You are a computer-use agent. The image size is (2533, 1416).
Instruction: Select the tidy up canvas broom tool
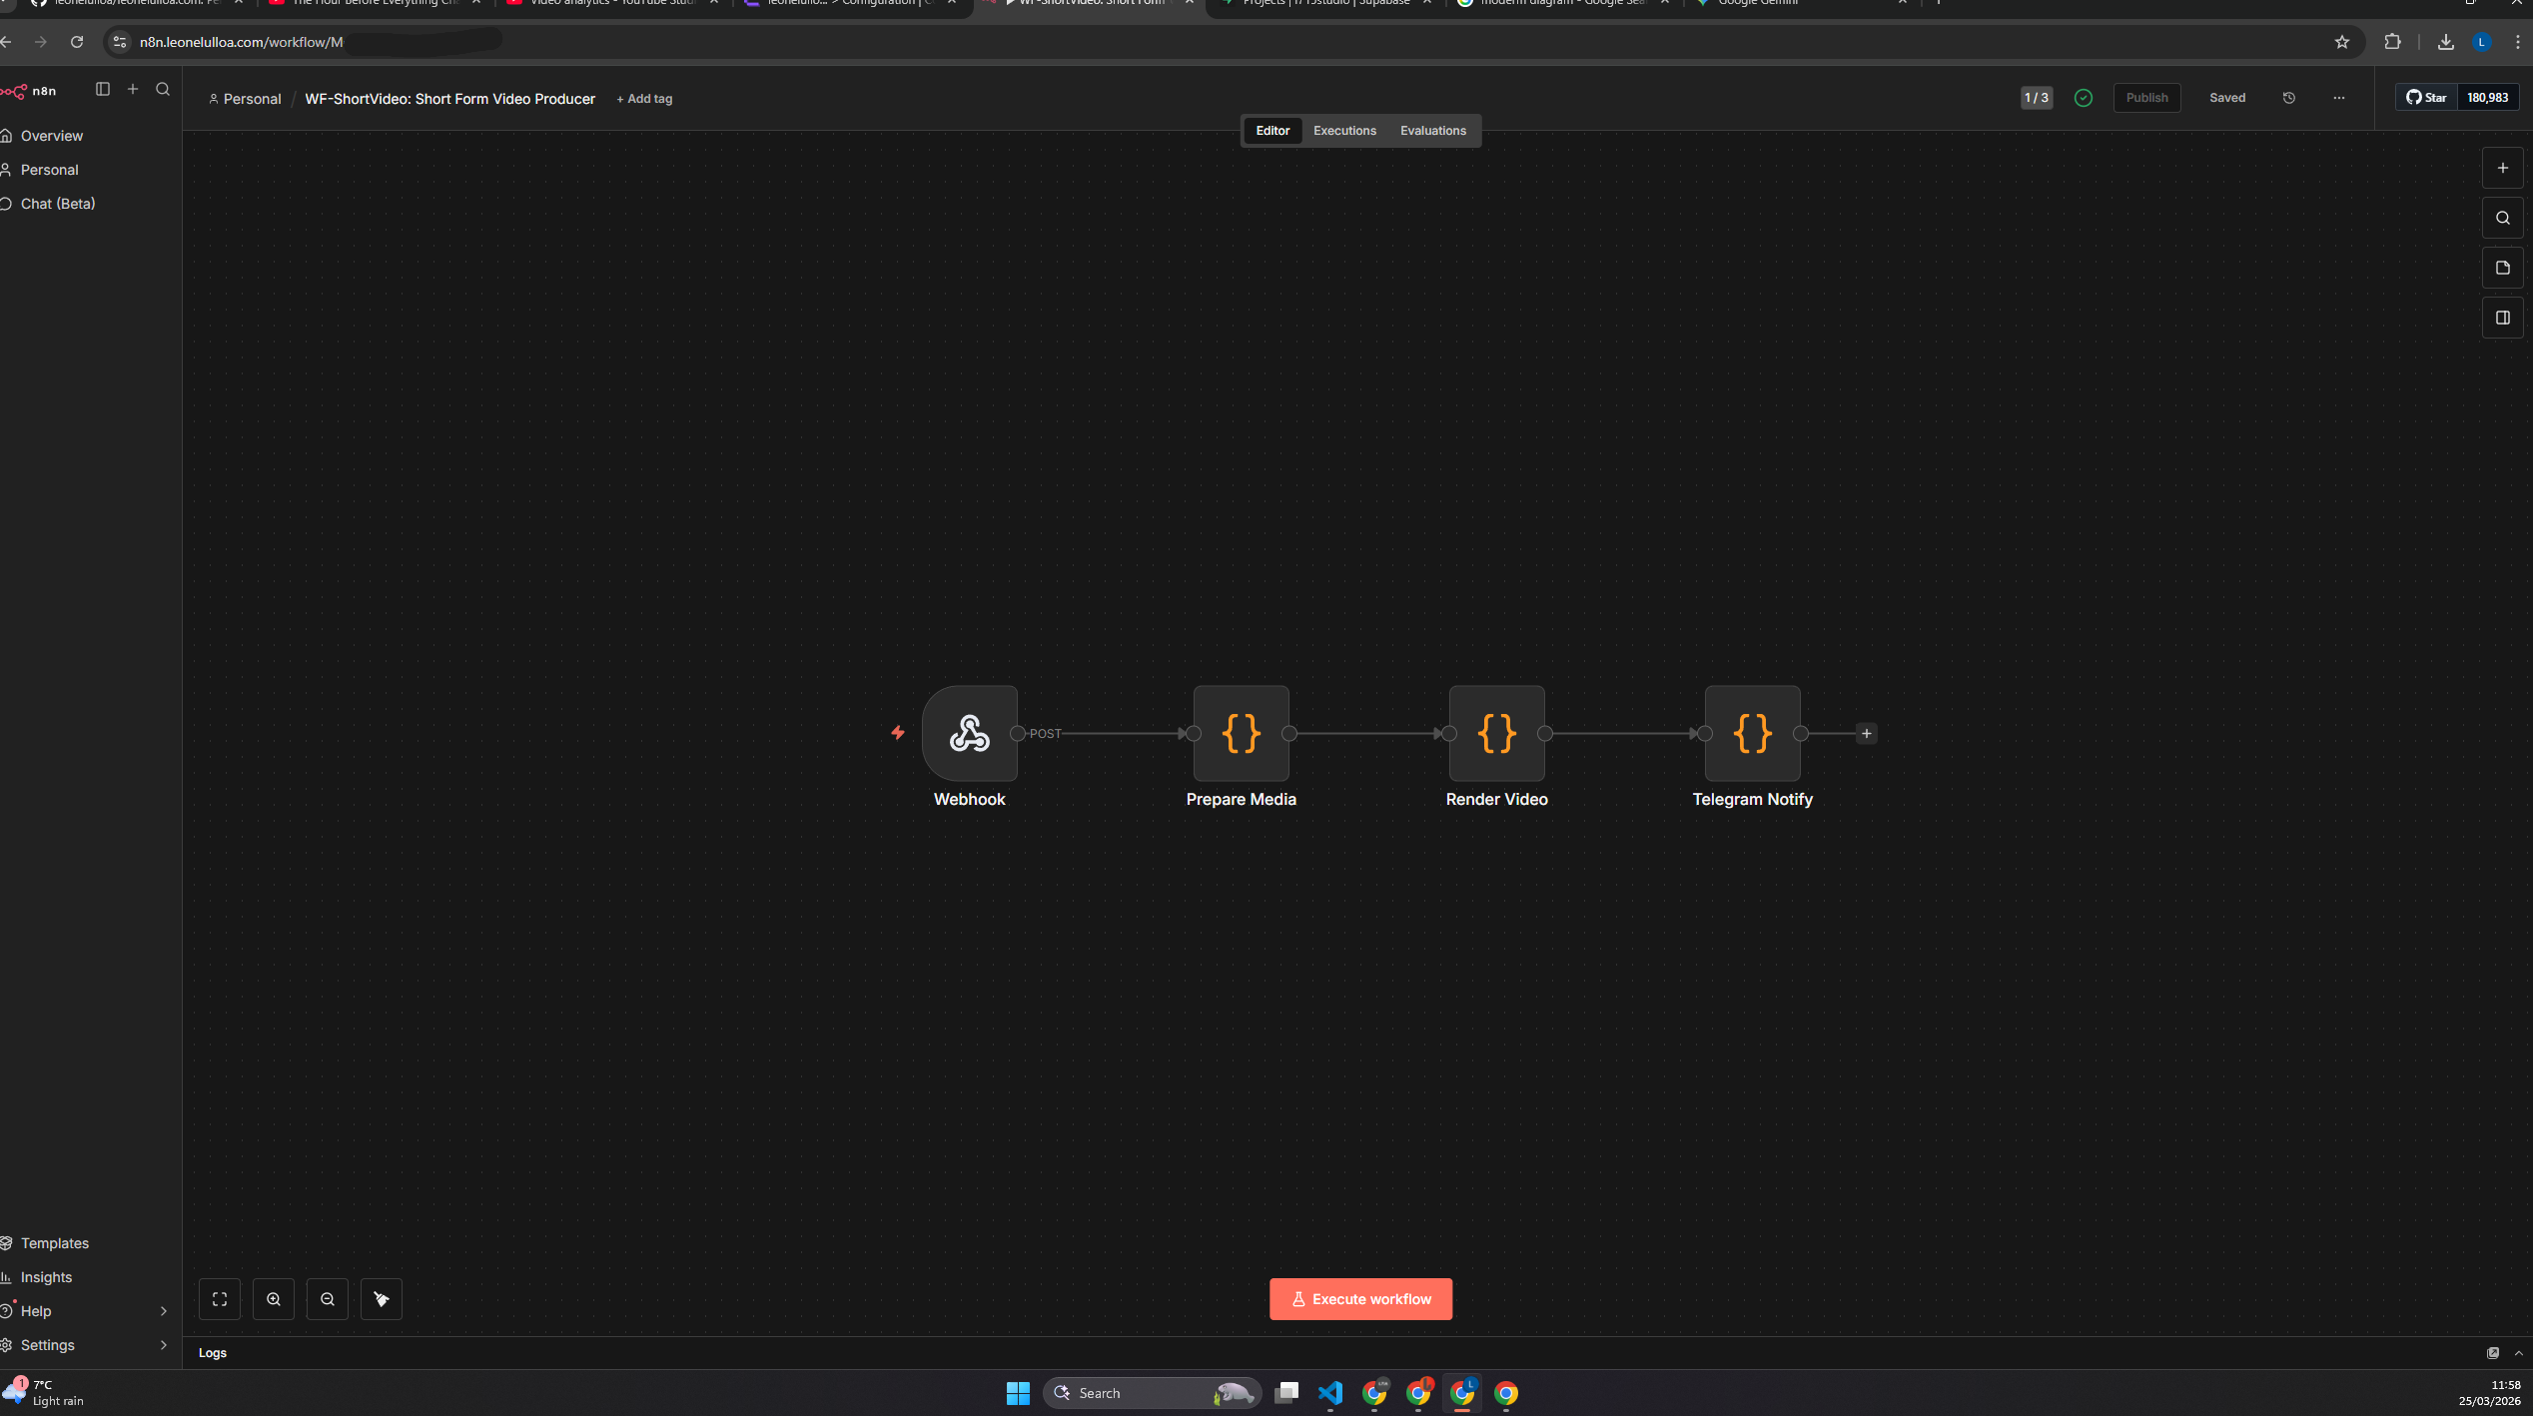[x=382, y=1298]
